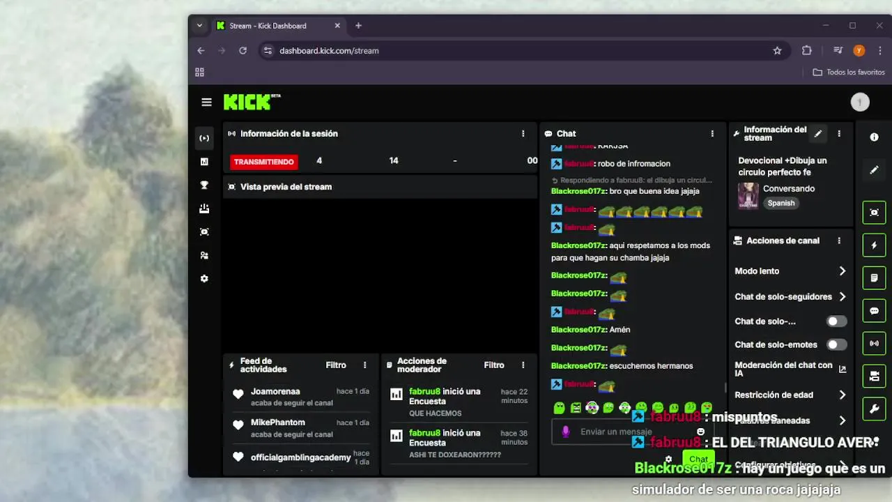
Task: Open Chrome three-dot menu
Action: point(880,51)
